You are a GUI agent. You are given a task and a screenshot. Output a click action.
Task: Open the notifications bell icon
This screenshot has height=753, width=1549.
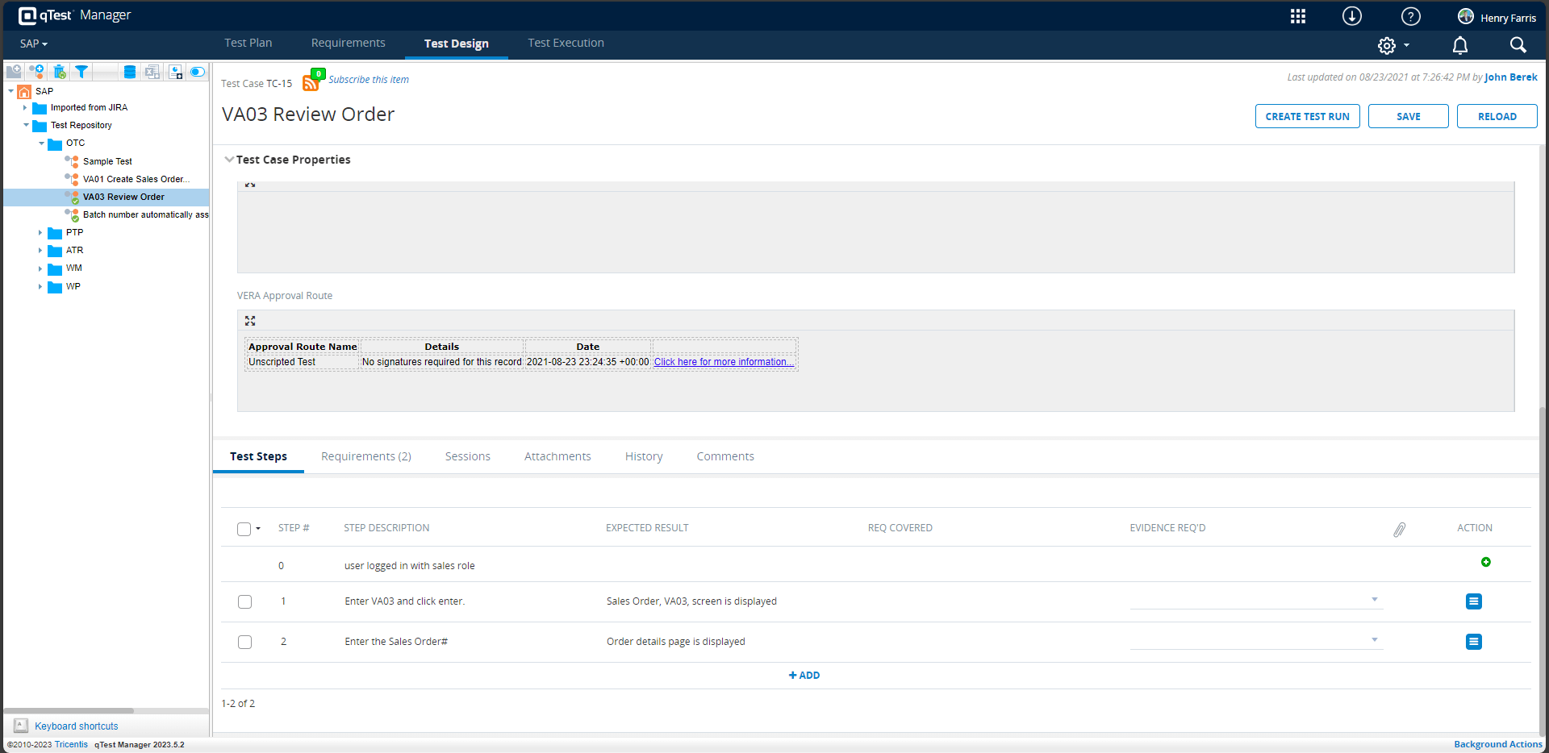tap(1460, 45)
